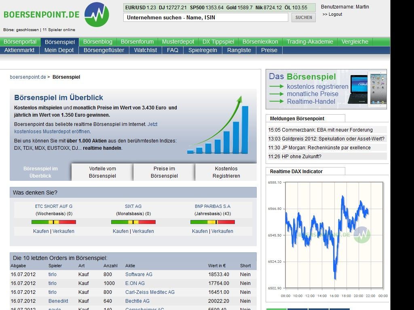Open player tirlo in Software AG row

[x=53, y=274]
